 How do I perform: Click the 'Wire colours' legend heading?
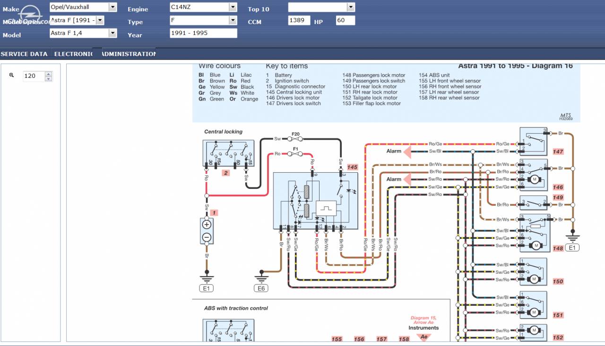coord(219,66)
